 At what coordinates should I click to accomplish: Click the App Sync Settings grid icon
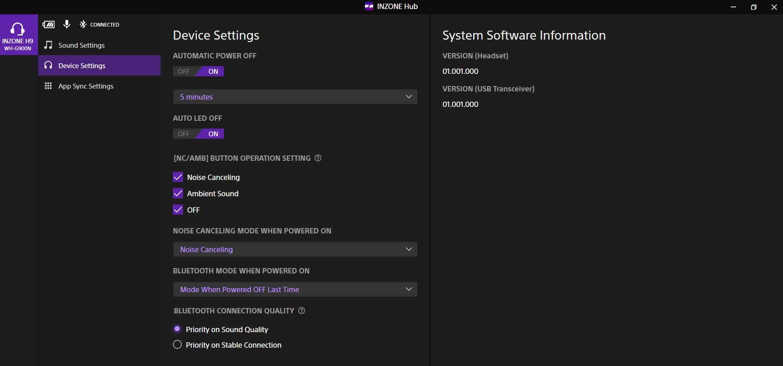pos(48,86)
